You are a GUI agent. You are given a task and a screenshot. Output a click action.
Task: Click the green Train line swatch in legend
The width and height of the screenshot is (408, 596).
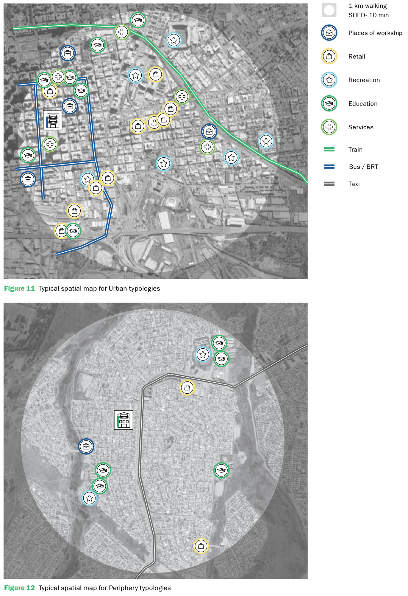click(x=329, y=150)
